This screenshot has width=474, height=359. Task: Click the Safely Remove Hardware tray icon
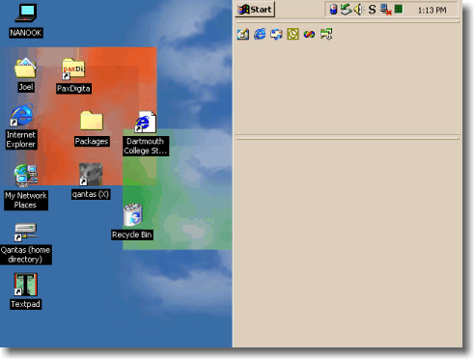point(347,10)
